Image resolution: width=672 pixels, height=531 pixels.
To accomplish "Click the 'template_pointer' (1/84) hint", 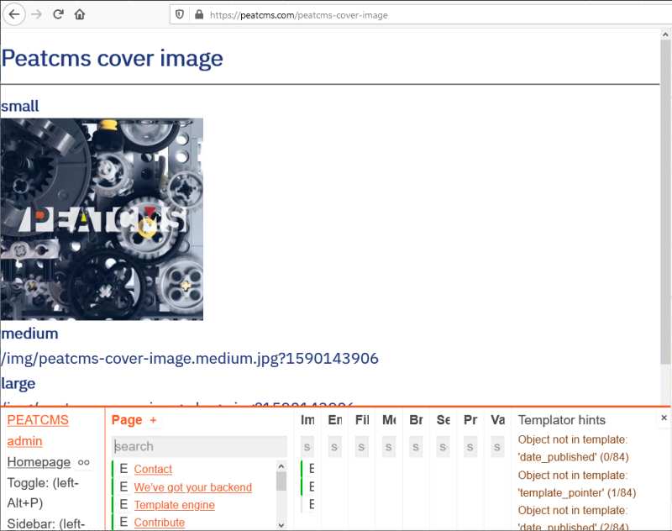I will tap(577, 484).
